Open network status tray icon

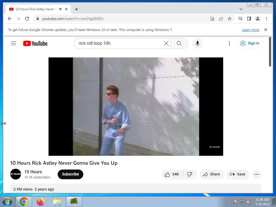point(242,202)
